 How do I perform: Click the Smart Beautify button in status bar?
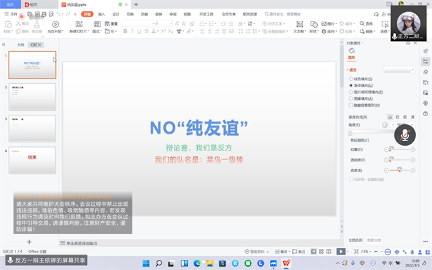pyautogui.click(x=256, y=252)
